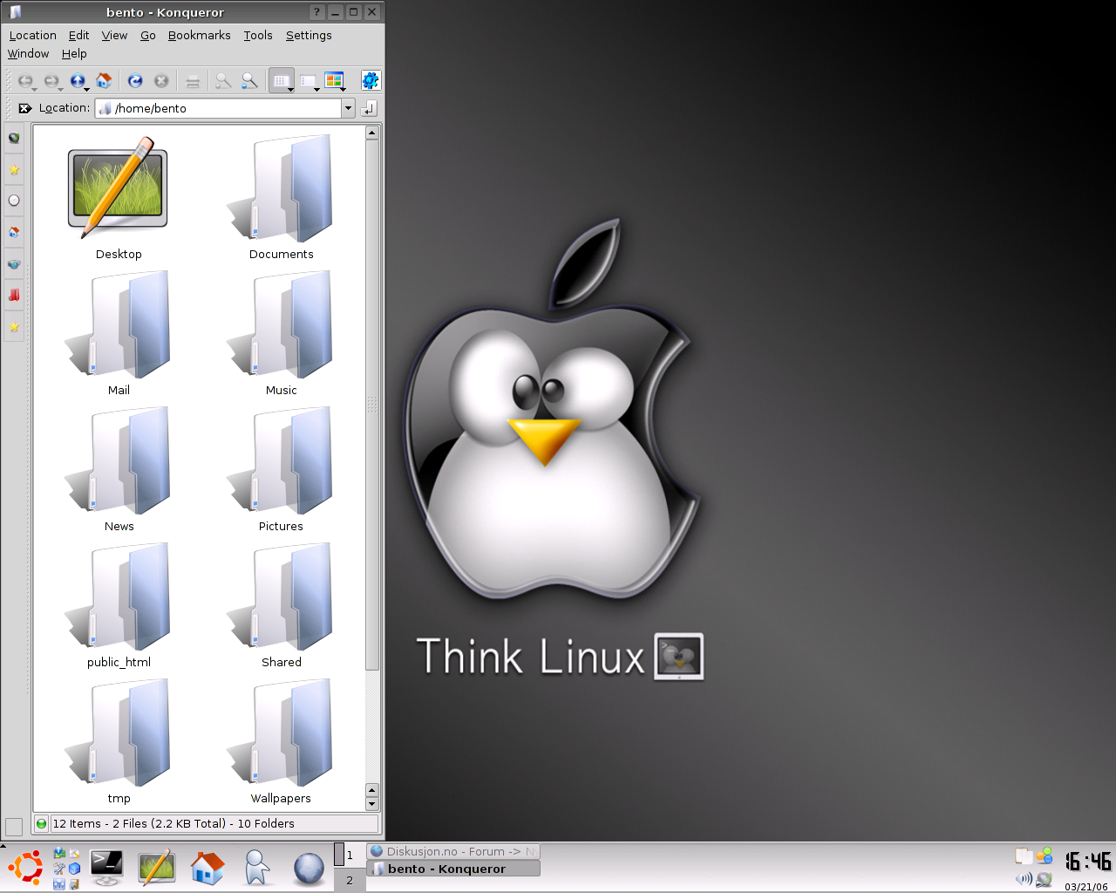Open the Settings menu
The width and height of the screenshot is (1116, 893).
point(309,36)
